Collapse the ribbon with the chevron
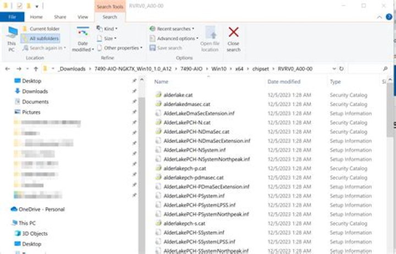Screen dimensions: 396x254 tap(380, 17)
